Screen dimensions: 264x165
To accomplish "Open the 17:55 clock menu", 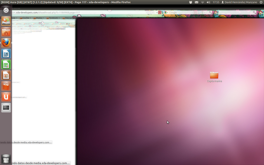I will tap(216, 2).
